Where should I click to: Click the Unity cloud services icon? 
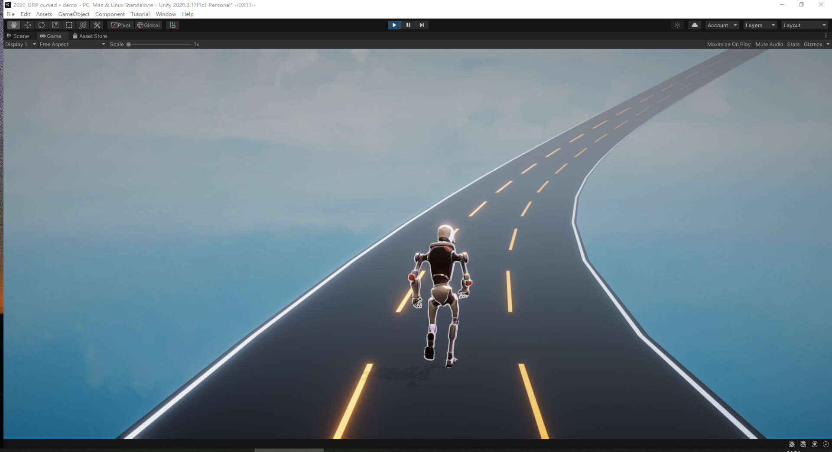(x=695, y=25)
